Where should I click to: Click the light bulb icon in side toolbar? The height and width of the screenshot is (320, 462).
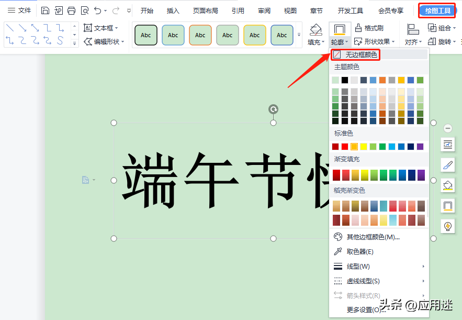tap(448, 226)
